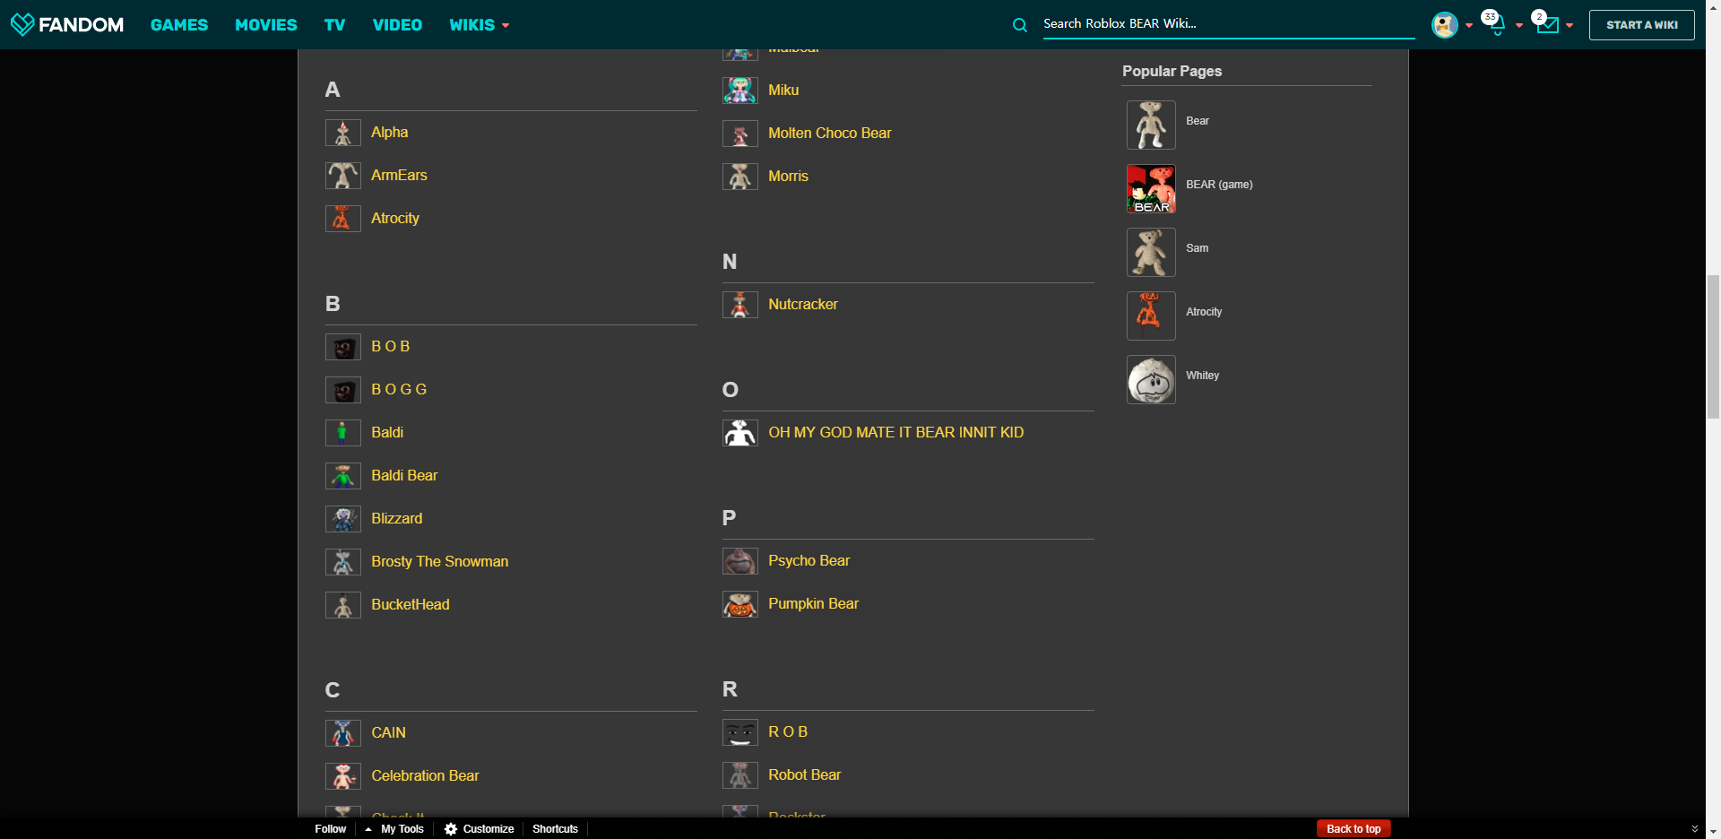Screen dimensions: 1721x839
Task: Open the Molten Choco Bear link
Action: 830,134
